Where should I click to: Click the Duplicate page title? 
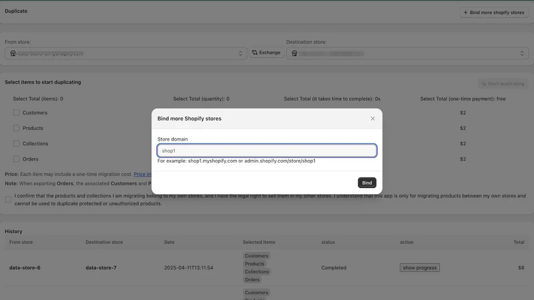pyautogui.click(x=16, y=11)
